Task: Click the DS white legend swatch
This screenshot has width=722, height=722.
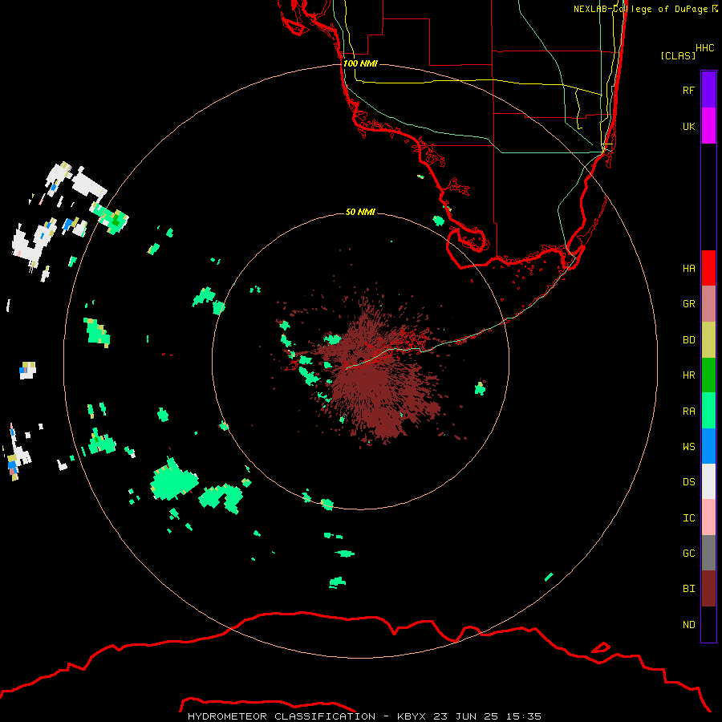Action: pos(708,481)
